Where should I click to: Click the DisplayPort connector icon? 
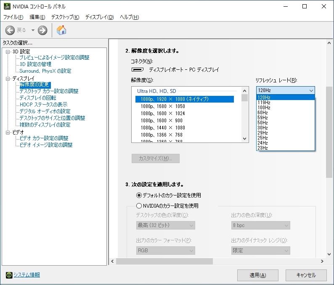(138, 70)
